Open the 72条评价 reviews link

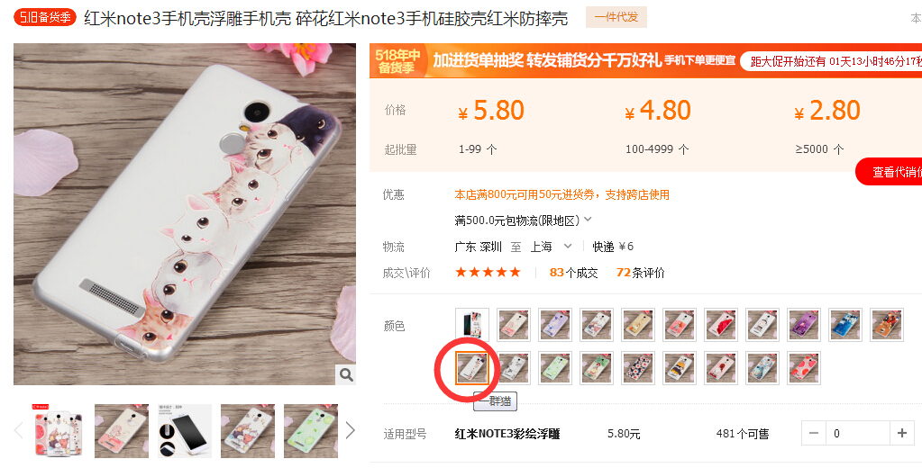640,273
